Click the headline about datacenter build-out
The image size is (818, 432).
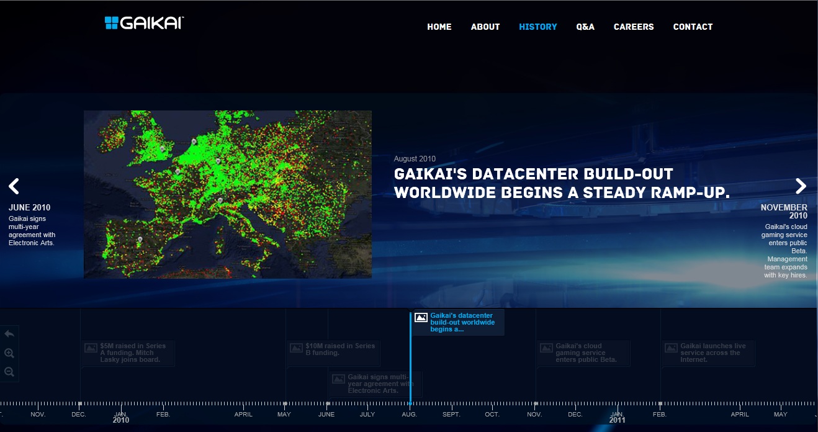(x=562, y=182)
